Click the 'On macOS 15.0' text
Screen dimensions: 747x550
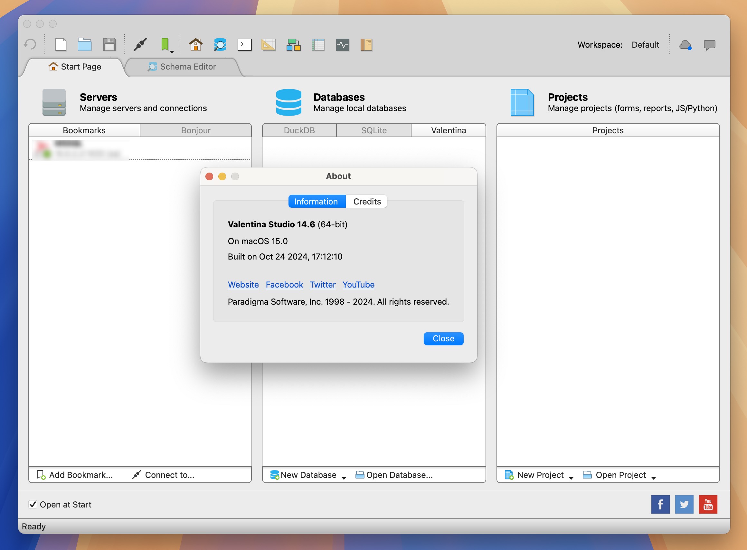[258, 241]
